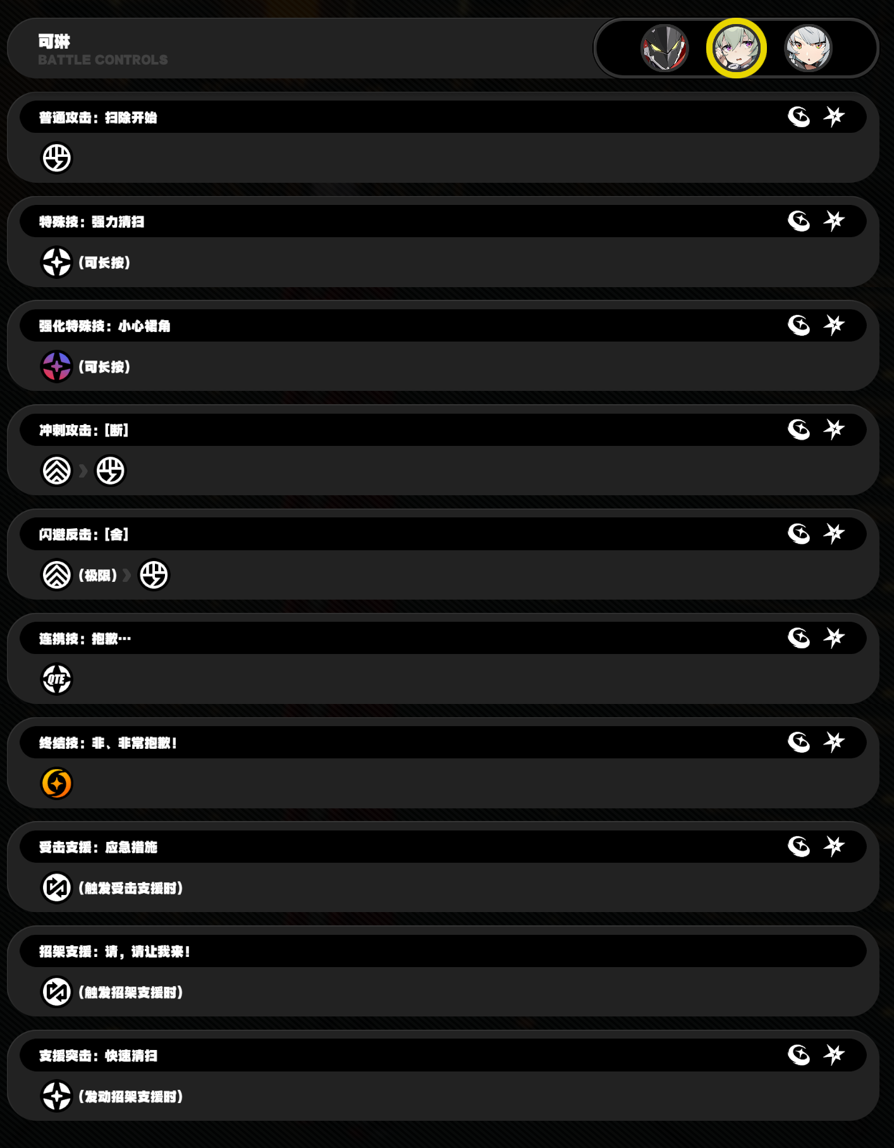Click the fist icon in the 闪避反击 combo
Image resolution: width=894 pixels, height=1148 pixels.
click(154, 575)
